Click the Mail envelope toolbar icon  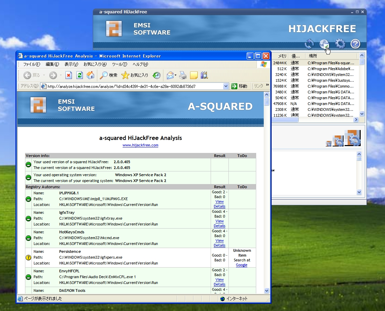170,75
